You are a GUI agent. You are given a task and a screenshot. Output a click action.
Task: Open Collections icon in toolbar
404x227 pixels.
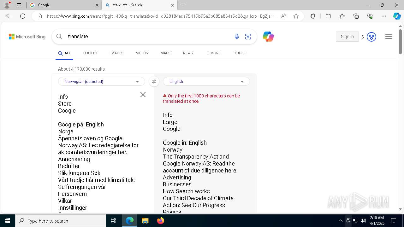pos(356,16)
